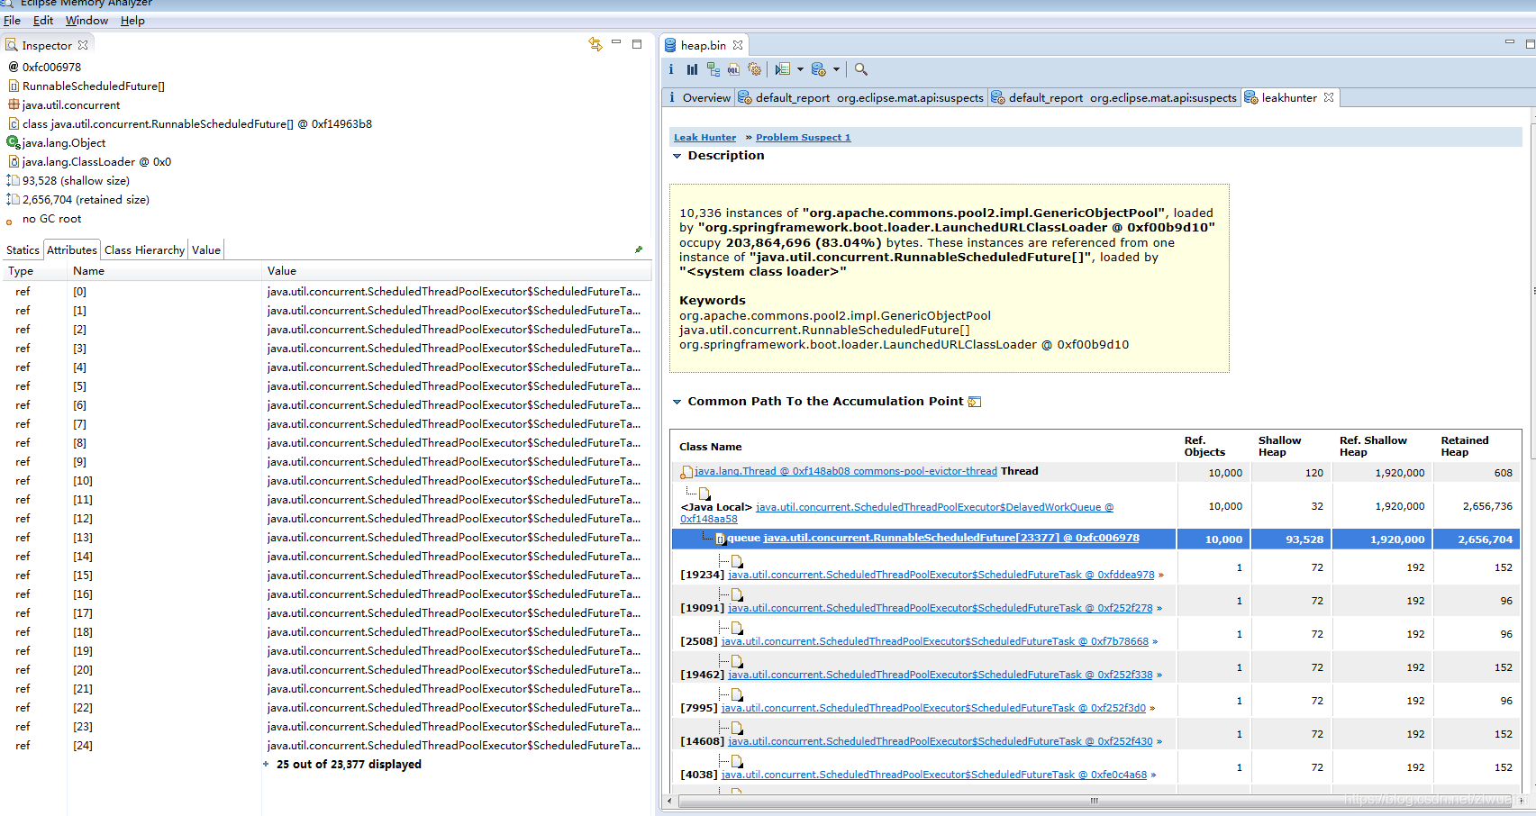1536x816 pixels.
Task: Open the query browser dropdown arrow
Action: [800, 69]
